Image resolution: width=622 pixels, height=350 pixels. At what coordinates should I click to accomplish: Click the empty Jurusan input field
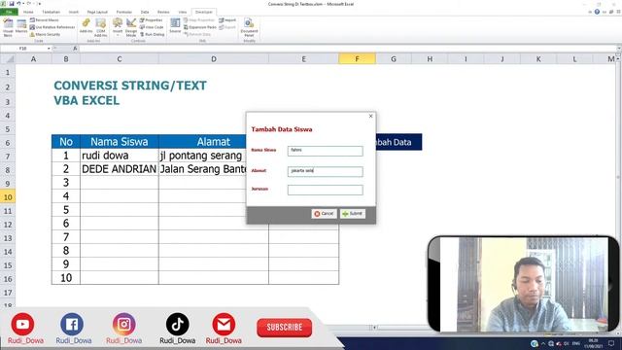[325, 190]
